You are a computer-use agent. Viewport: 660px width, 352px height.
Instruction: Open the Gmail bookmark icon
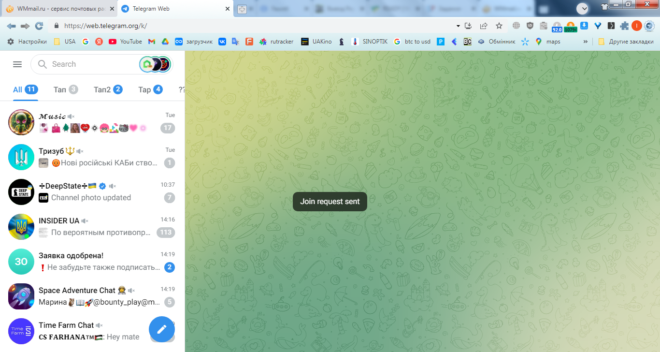click(x=152, y=42)
